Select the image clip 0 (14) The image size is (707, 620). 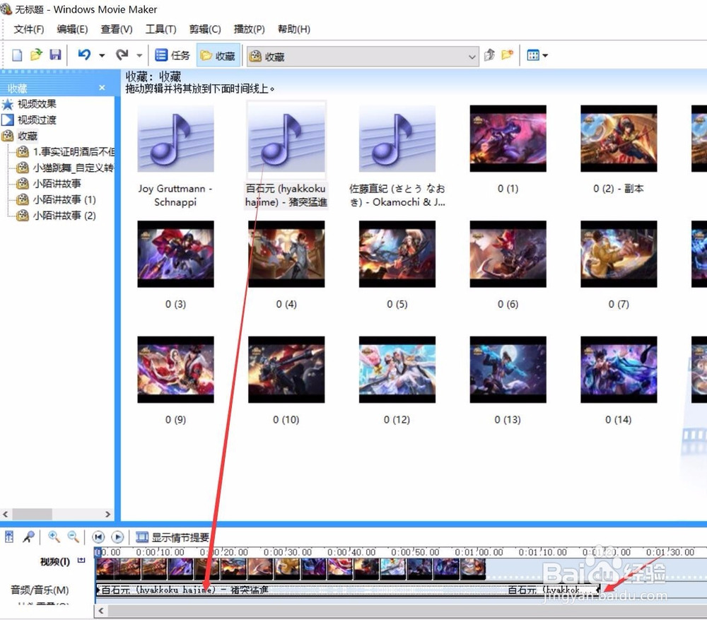pos(619,370)
